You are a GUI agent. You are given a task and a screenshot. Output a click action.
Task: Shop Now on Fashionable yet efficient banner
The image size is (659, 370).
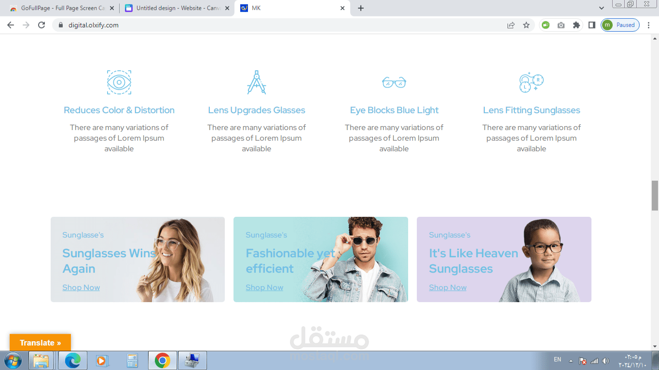pyautogui.click(x=264, y=288)
